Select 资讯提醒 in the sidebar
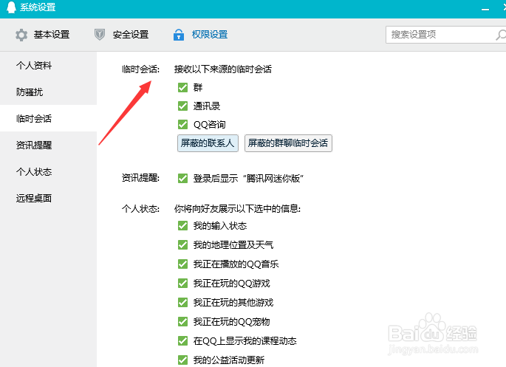 click(34, 145)
